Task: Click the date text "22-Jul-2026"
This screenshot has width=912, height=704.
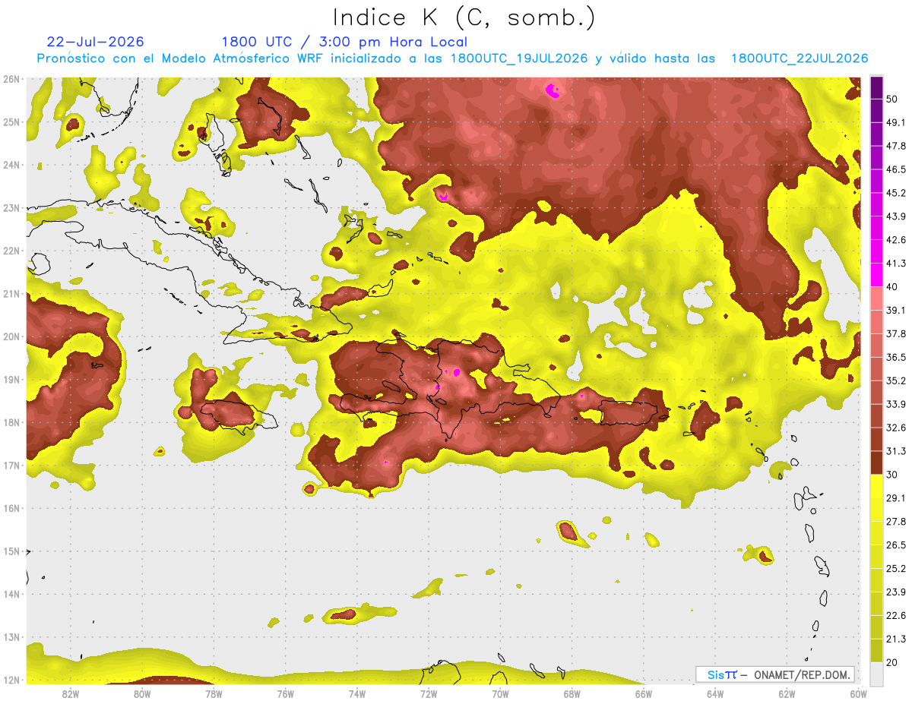Action: [95, 42]
